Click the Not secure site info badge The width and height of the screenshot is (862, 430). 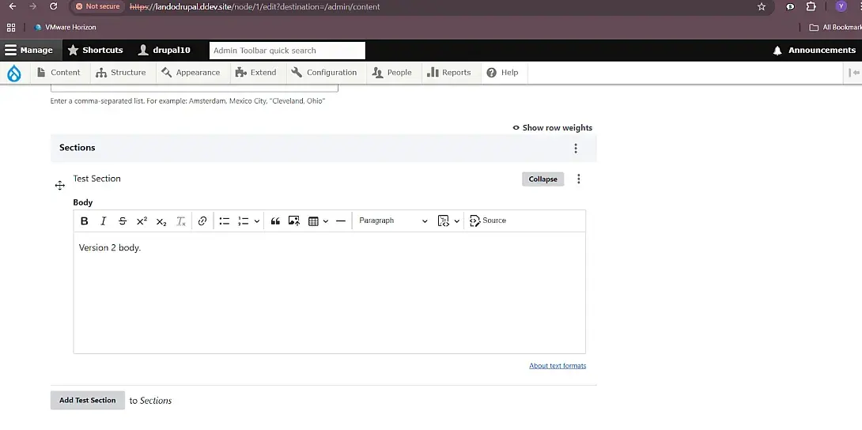click(x=98, y=6)
